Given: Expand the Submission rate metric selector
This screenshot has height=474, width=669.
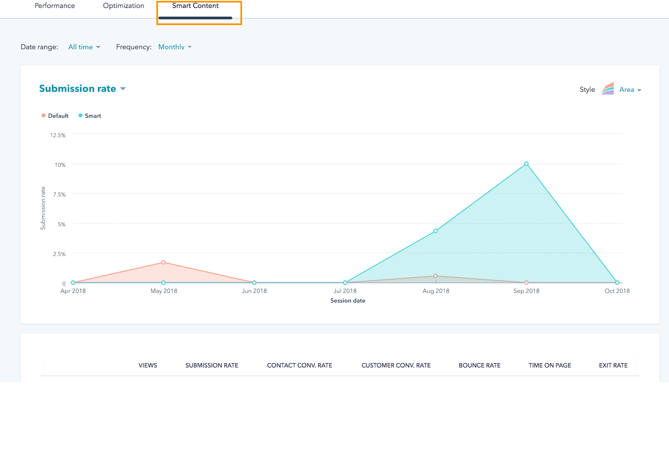Looking at the screenshot, I should tap(82, 89).
